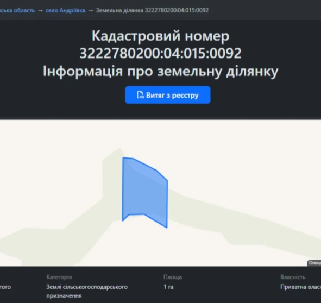Click the cadastral number 3222780200:04:015:0092 heading
The image size is (321, 303).
(160, 53)
